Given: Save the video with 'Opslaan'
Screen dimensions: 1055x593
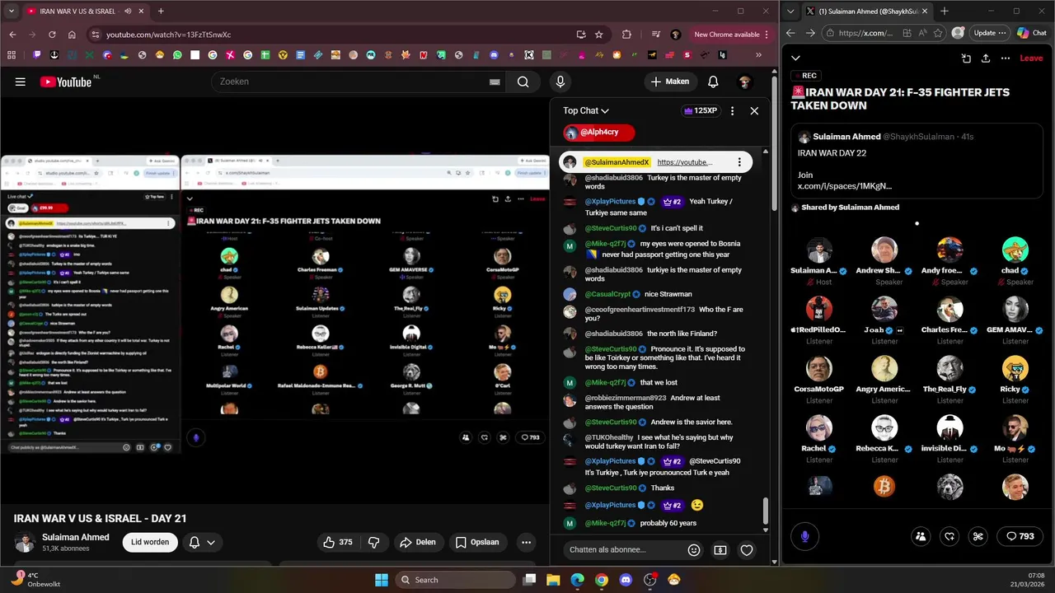Looking at the screenshot, I should (477, 542).
